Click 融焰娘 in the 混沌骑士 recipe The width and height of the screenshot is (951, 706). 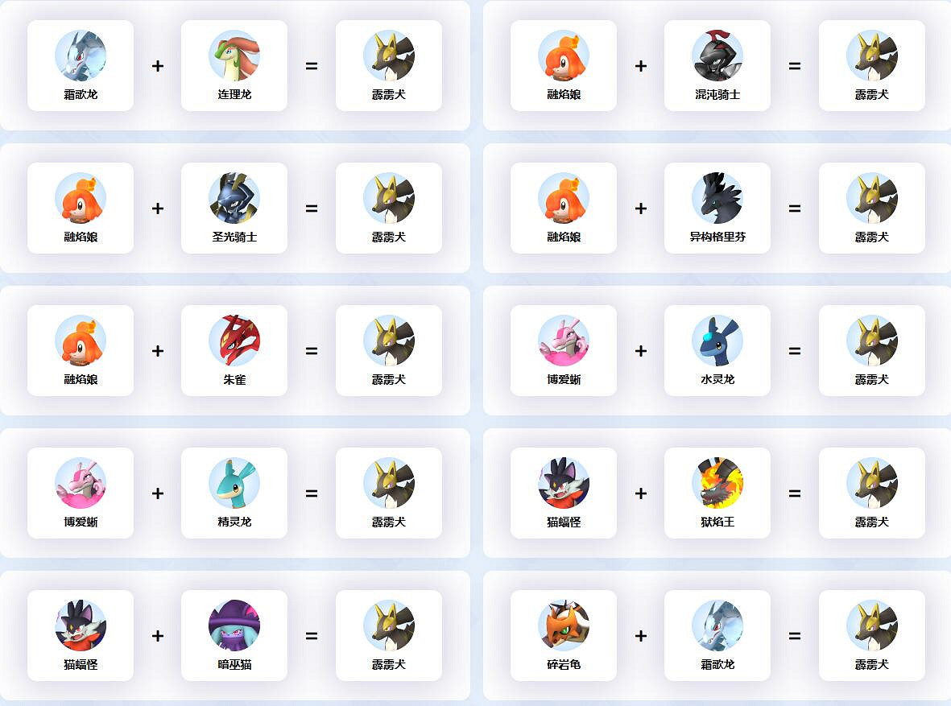(564, 65)
